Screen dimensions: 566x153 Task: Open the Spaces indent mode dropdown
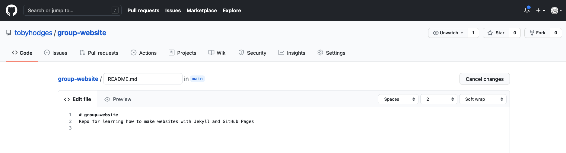[x=398, y=99]
